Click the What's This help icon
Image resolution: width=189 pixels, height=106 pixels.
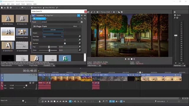[57, 8]
